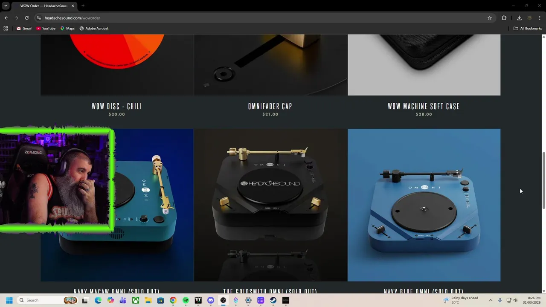Close the WOW Order tab
This screenshot has width=546, height=307.
[x=73, y=6]
